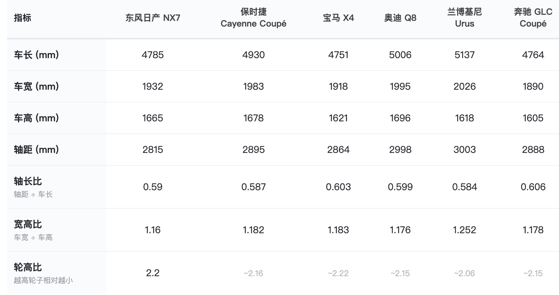The width and height of the screenshot is (559, 295).
Task: Click the NX7 轮高比 value 2.2
Action: tap(153, 273)
